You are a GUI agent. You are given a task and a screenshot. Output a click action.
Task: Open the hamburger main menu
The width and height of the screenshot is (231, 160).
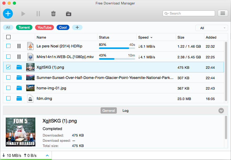223,13
